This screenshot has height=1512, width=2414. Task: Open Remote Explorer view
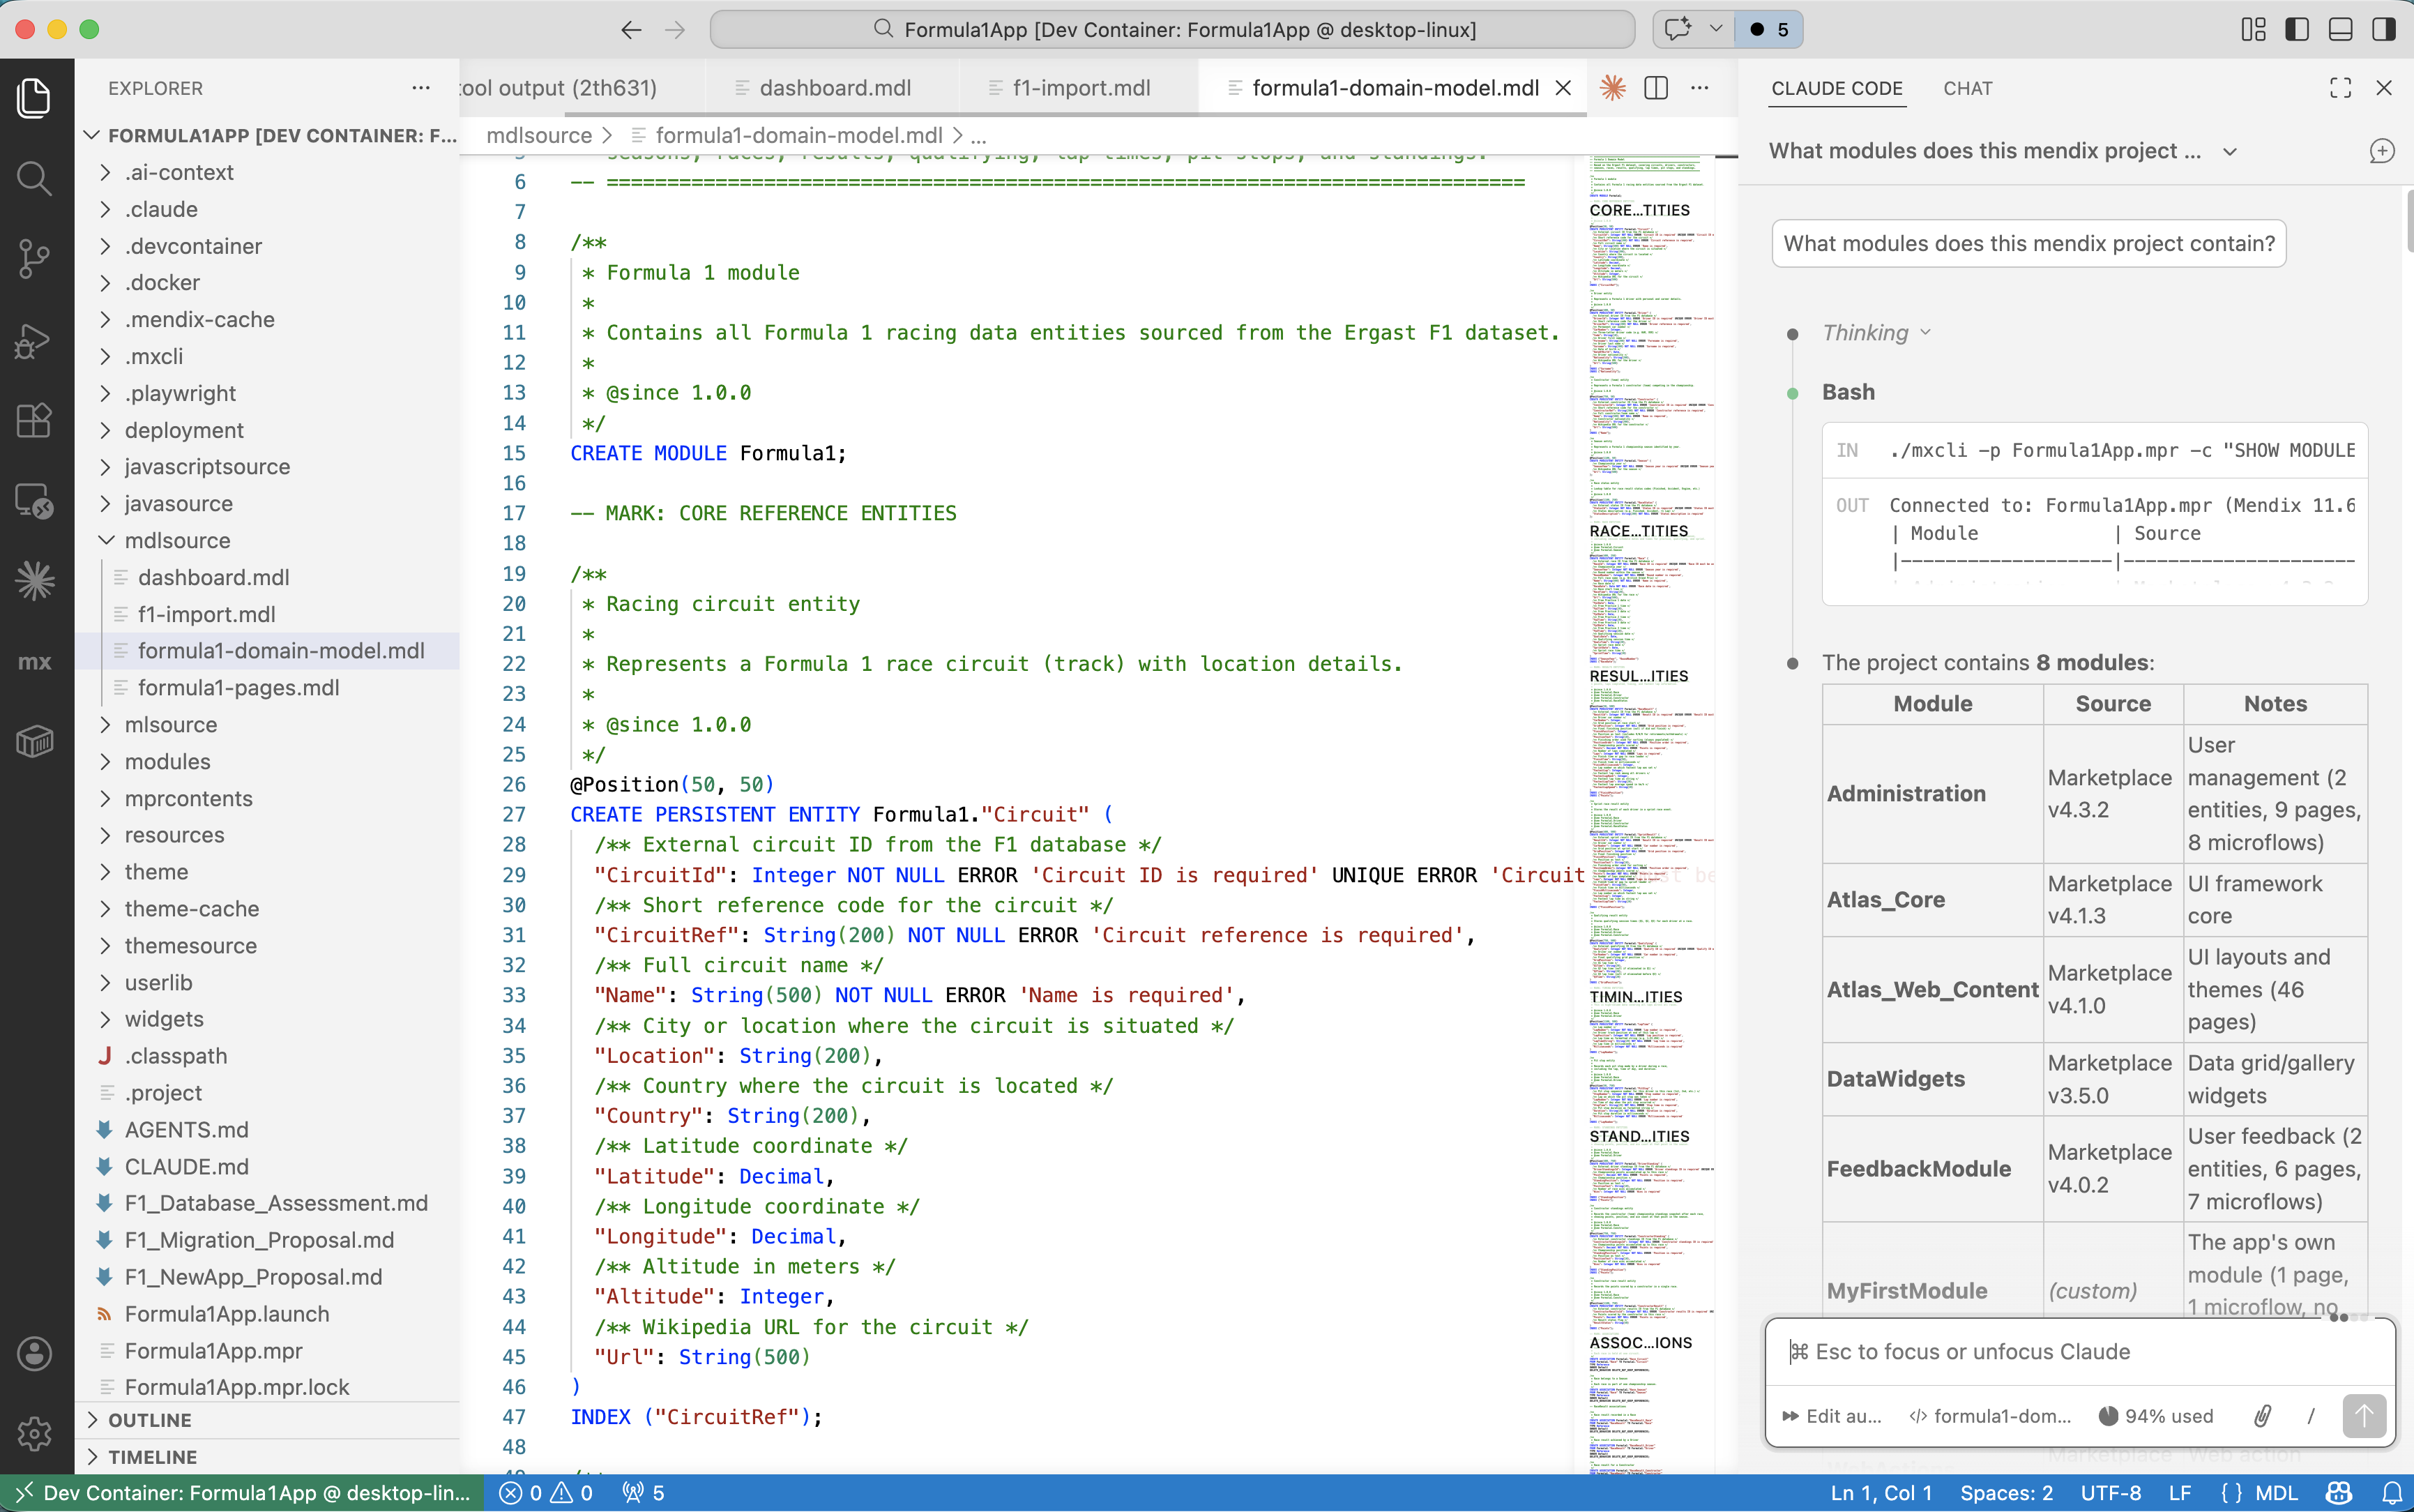tap(35, 500)
